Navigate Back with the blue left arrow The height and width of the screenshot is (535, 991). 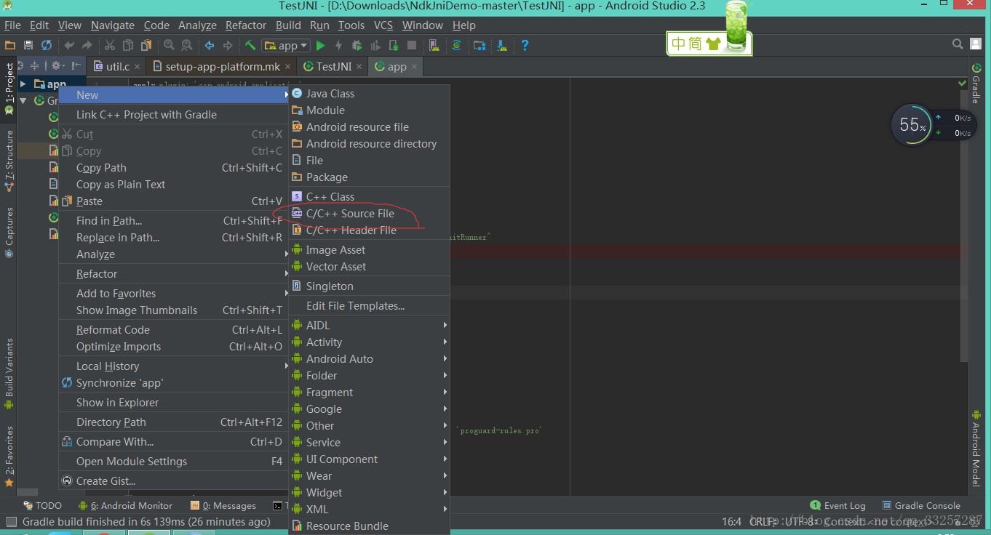click(210, 45)
